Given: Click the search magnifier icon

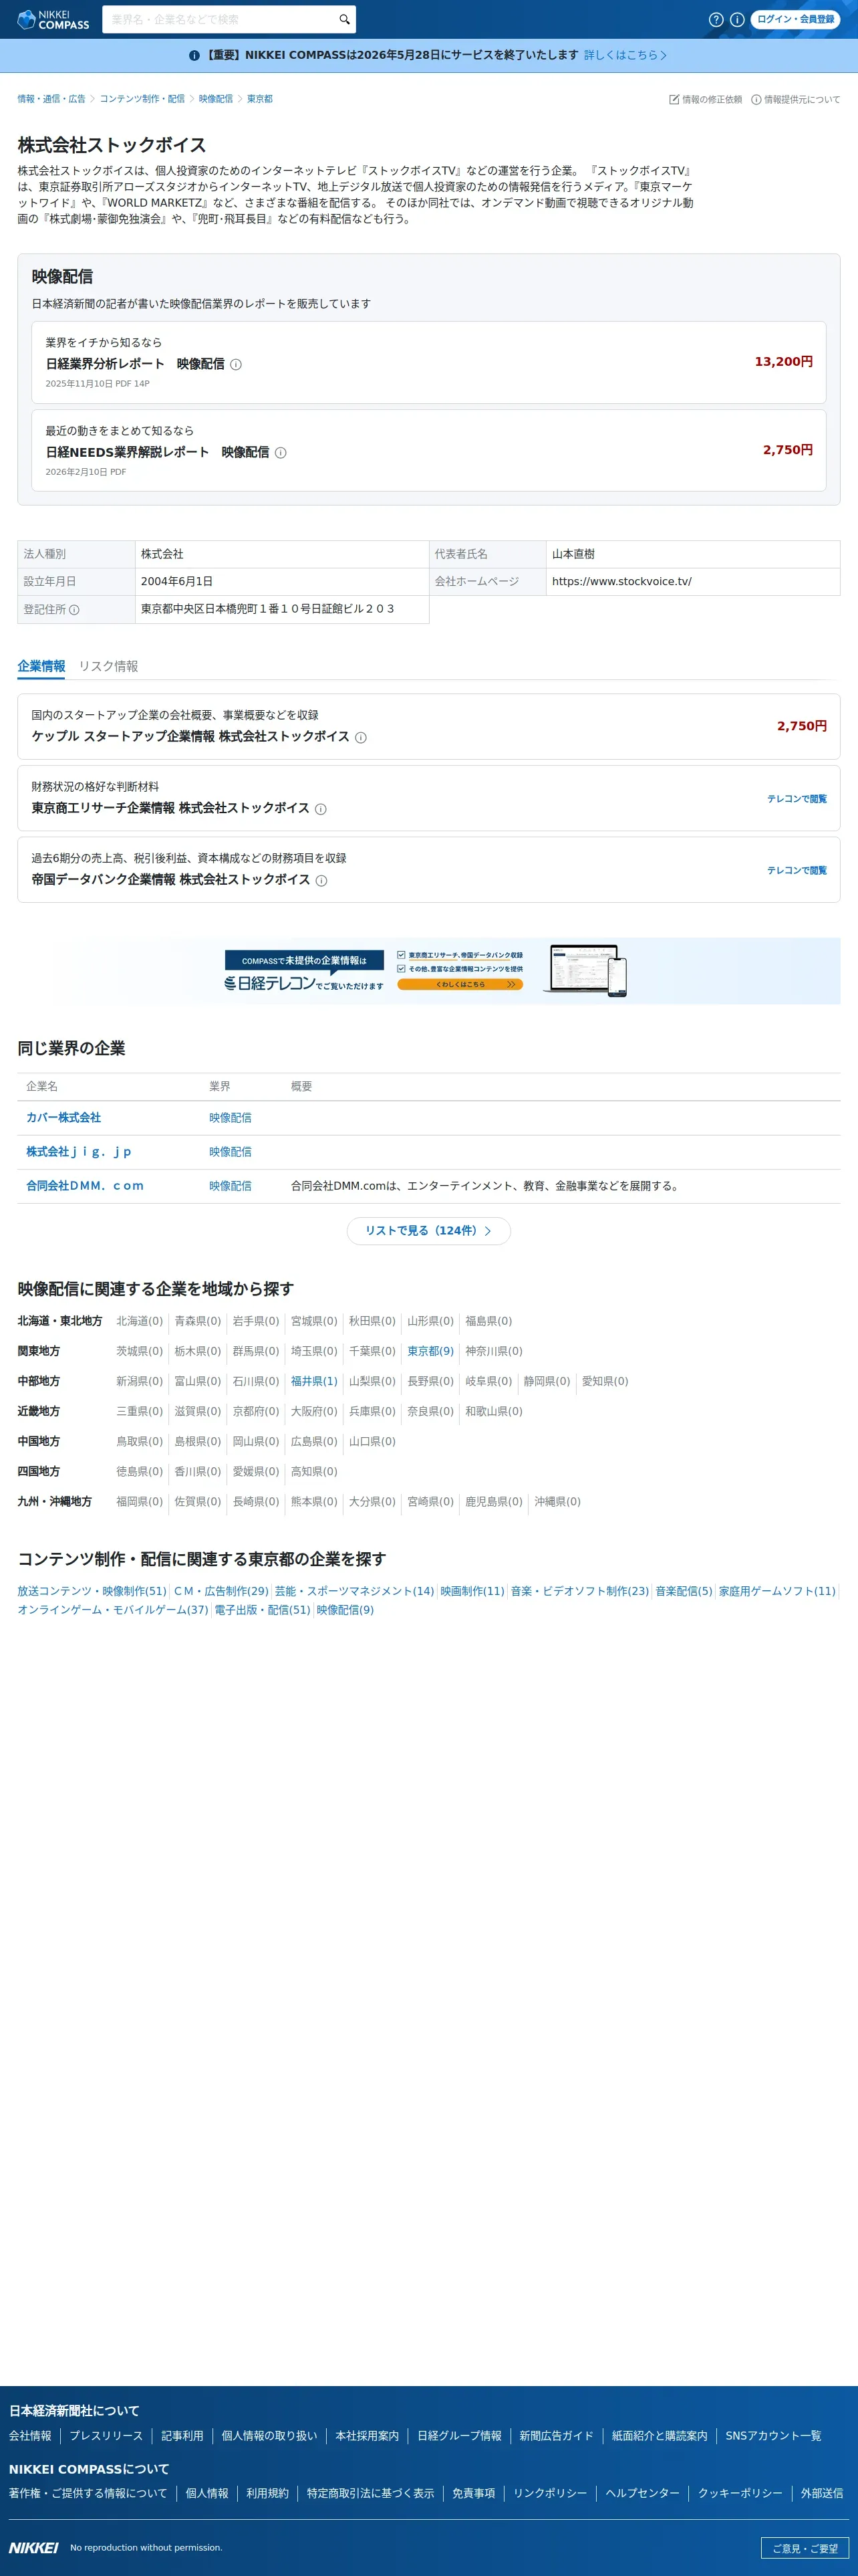Looking at the screenshot, I should pyautogui.click(x=345, y=19).
